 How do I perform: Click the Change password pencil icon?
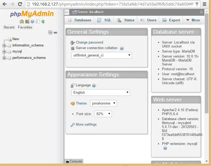[x=73, y=42]
